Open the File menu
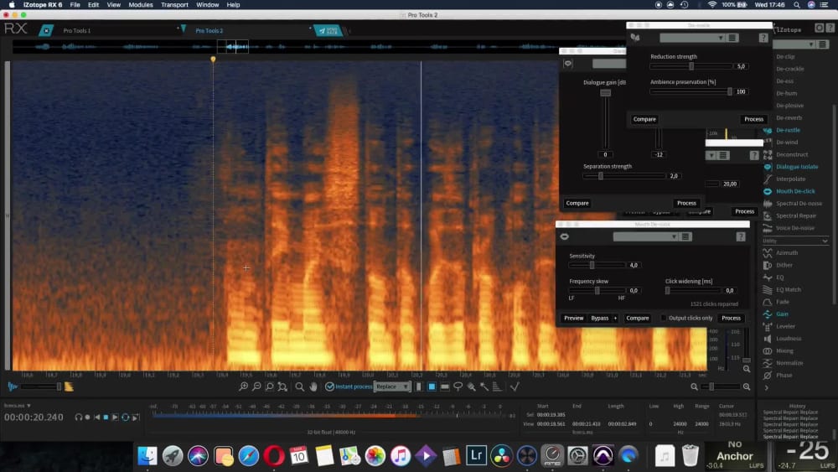Screen dimensions: 838x472 coord(75,5)
